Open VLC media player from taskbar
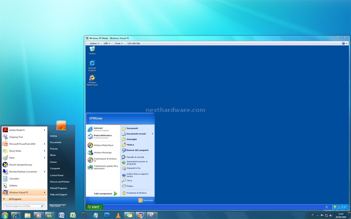351x219 pixels. 118,215
